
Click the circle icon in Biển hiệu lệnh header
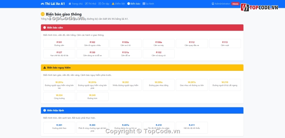[45, 110]
